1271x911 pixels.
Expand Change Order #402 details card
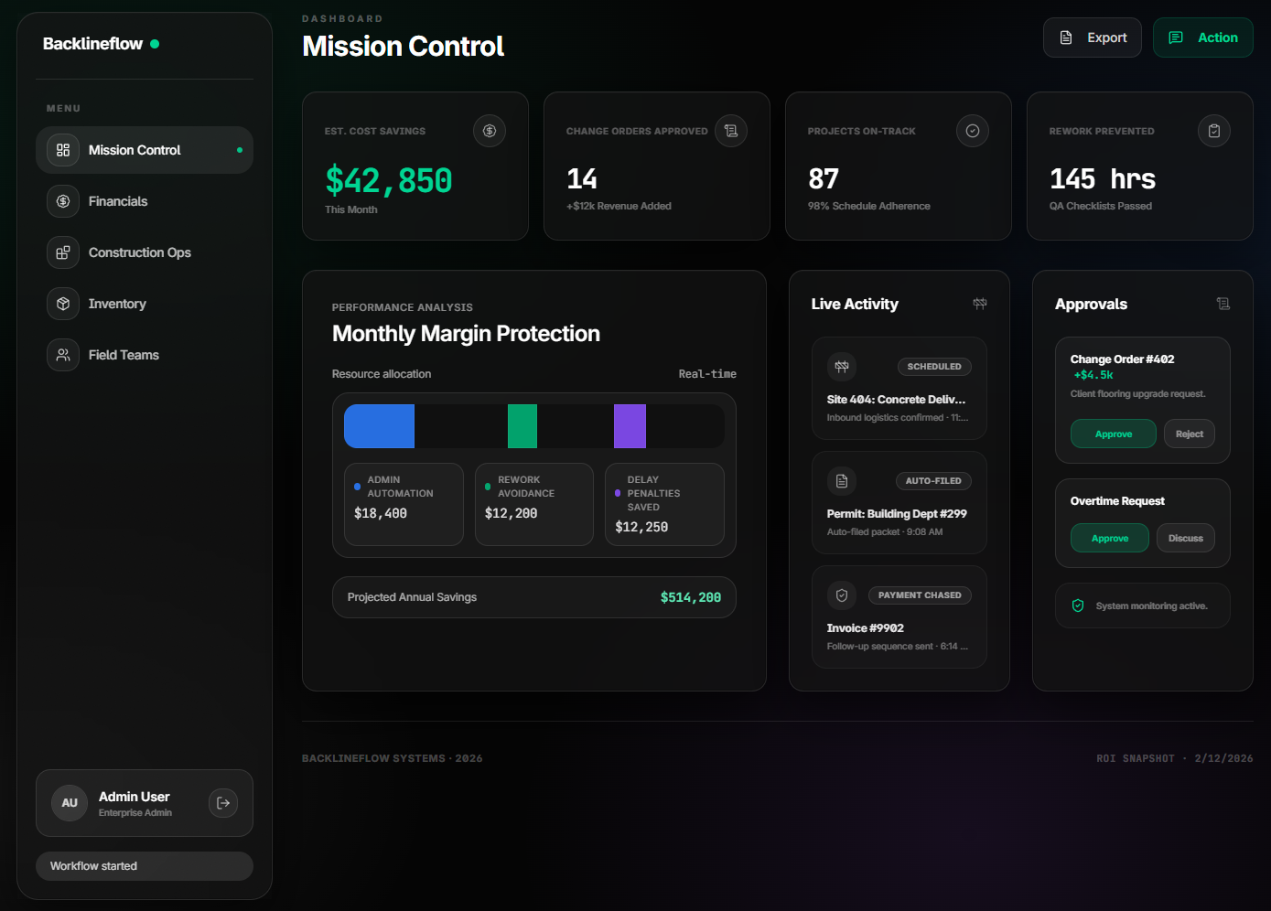coord(1123,359)
